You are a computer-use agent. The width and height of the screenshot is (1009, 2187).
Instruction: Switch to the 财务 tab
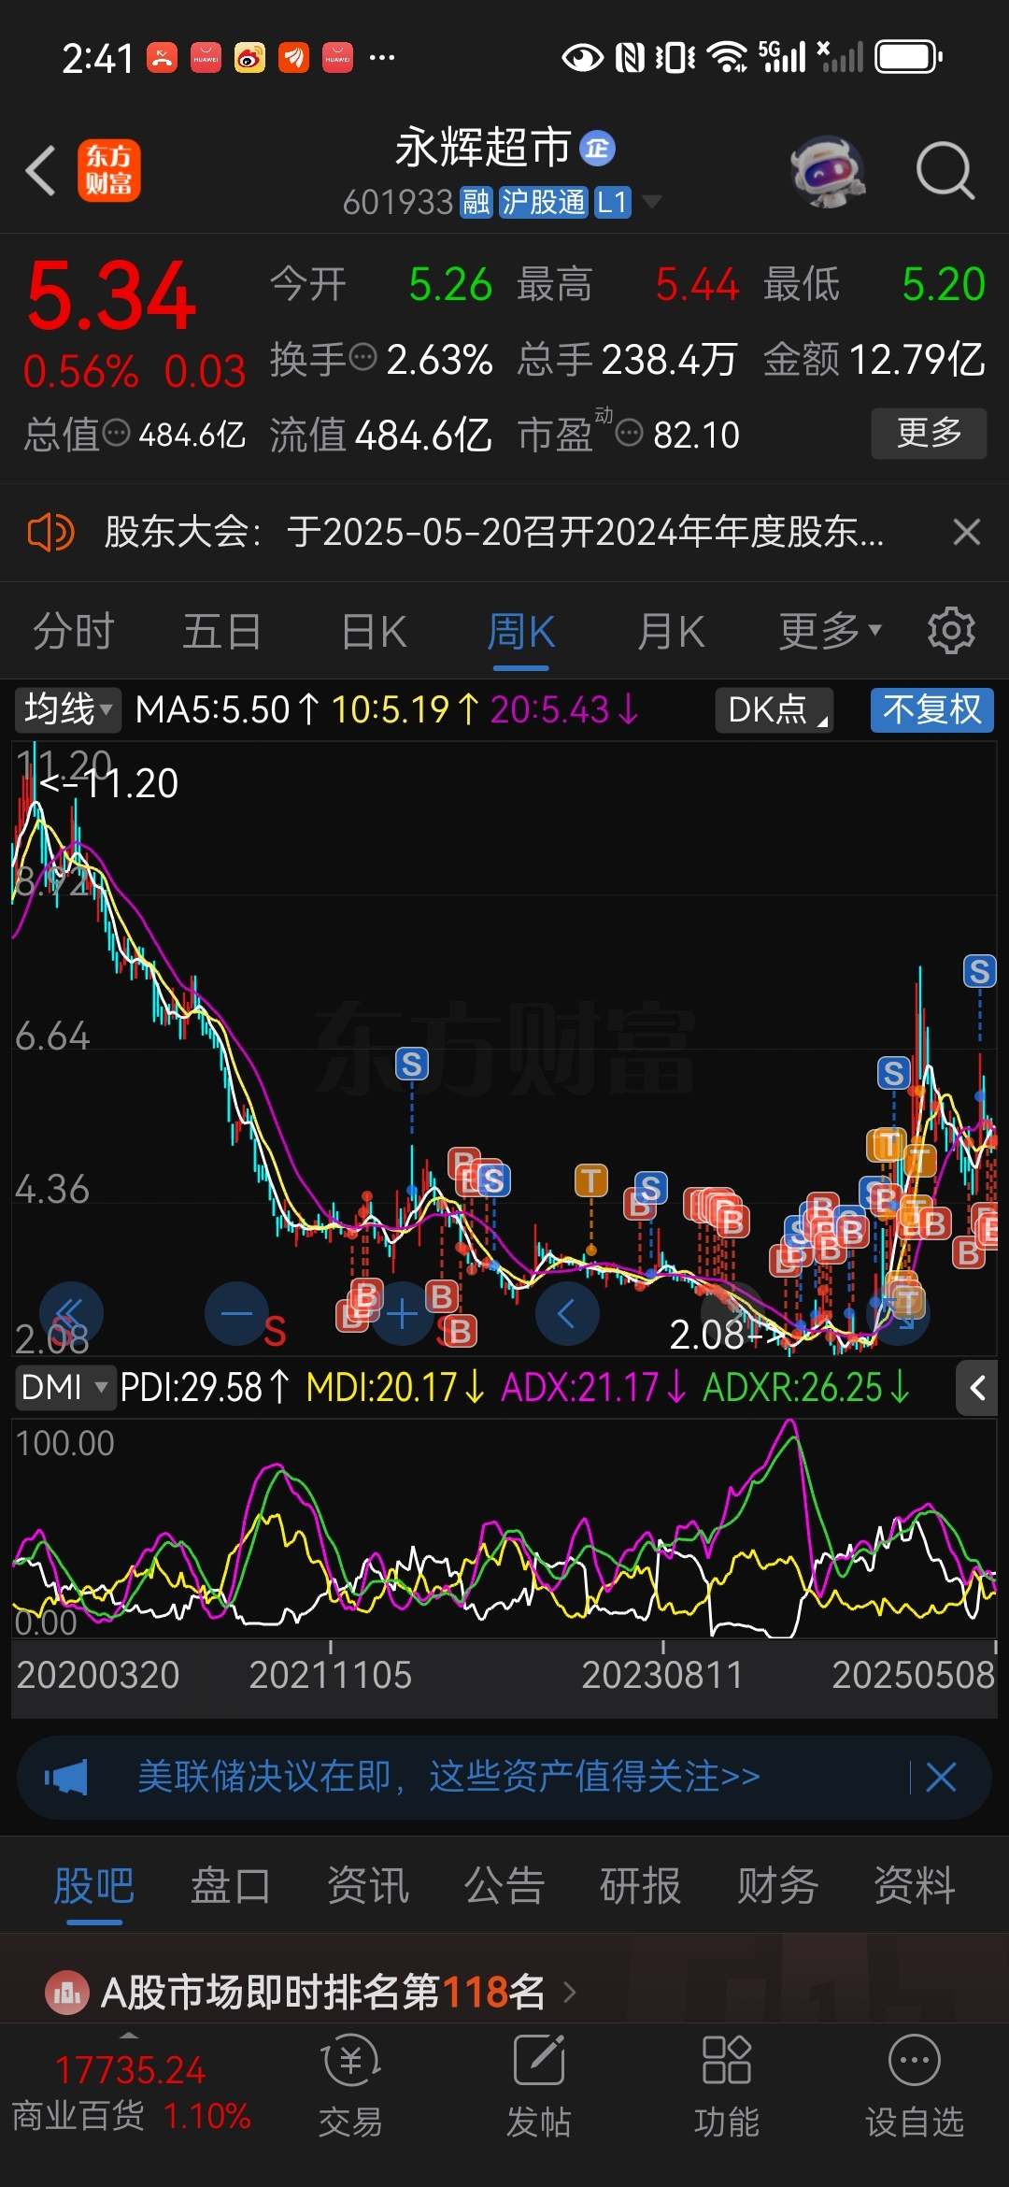[777, 1885]
